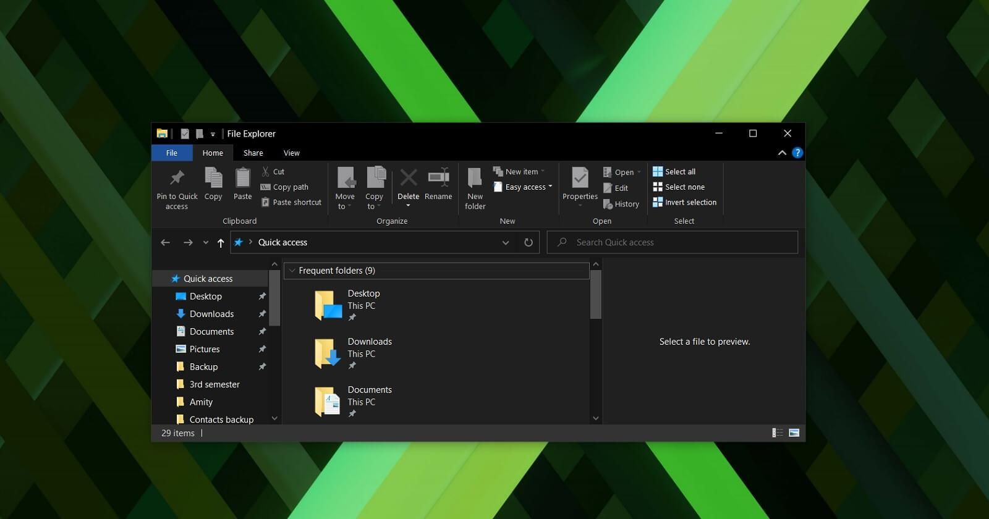Image resolution: width=989 pixels, height=519 pixels.
Task: Unpin Desktop in the navigation pane
Action: point(262,297)
